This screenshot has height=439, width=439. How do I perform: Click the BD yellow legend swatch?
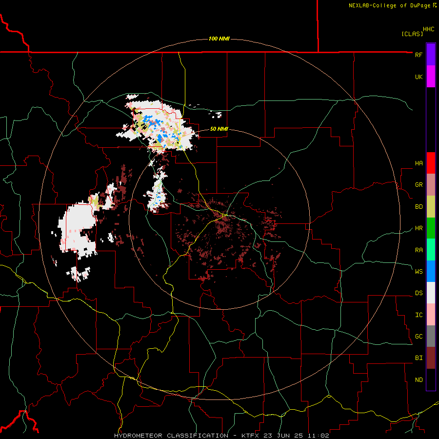point(431,207)
